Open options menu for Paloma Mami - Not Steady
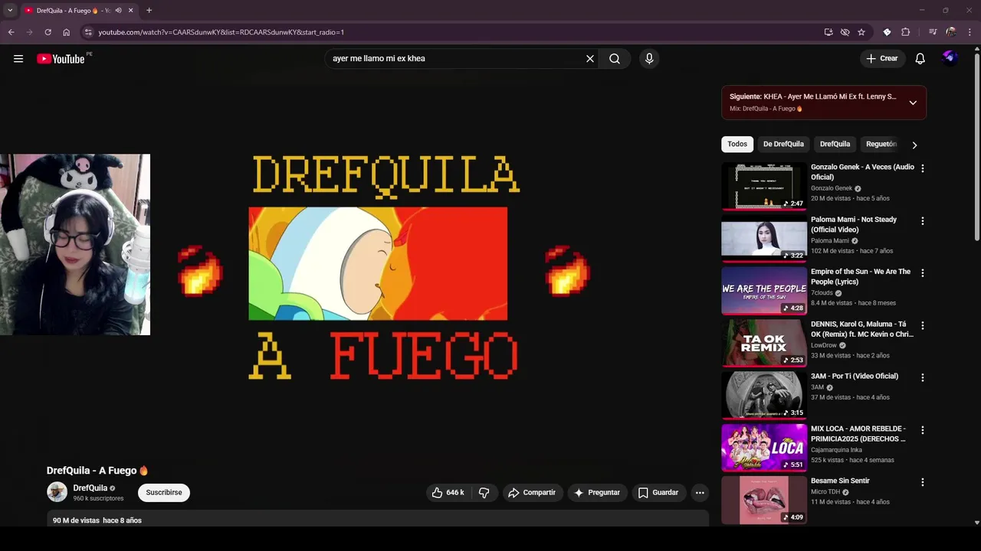This screenshot has width=981, height=551. click(923, 221)
